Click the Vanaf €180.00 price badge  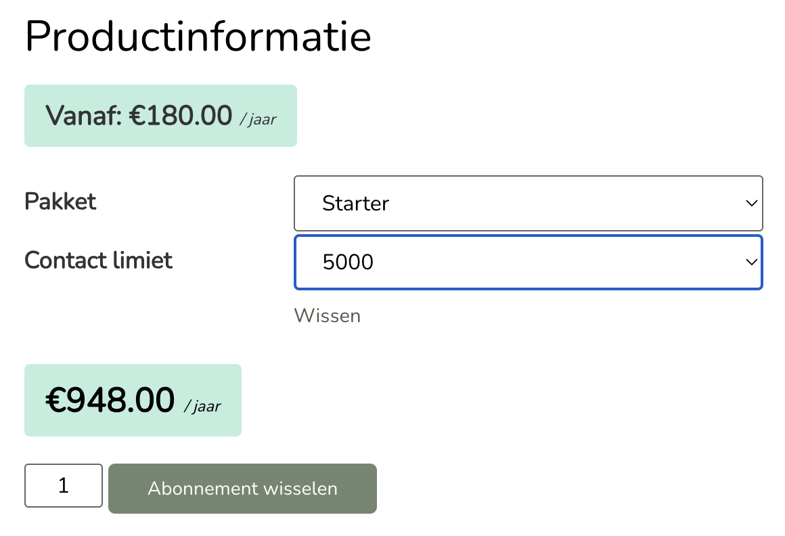click(160, 115)
